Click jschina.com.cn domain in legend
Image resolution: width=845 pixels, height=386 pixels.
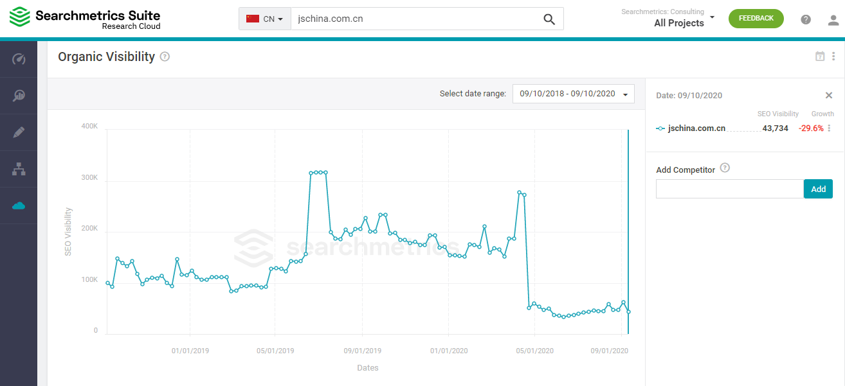696,128
